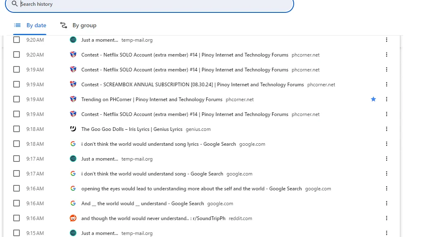The width and height of the screenshot is (423, 237).
Task: Focus the Search history input field
Action: 150,4
